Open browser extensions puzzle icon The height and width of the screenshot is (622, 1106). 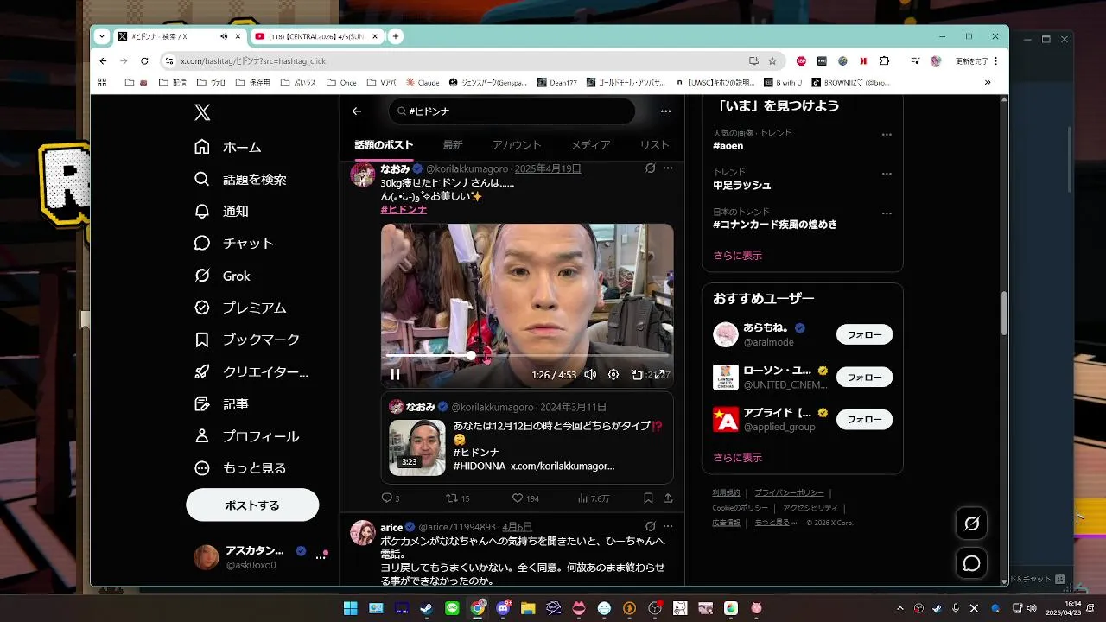tap(884, 61)
